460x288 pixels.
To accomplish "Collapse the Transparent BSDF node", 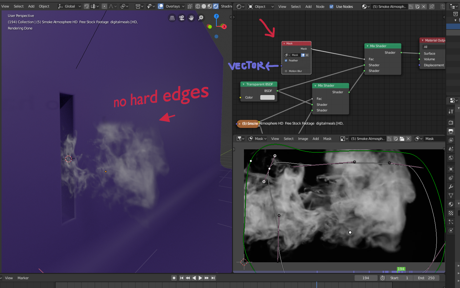I will pos(244,84).
